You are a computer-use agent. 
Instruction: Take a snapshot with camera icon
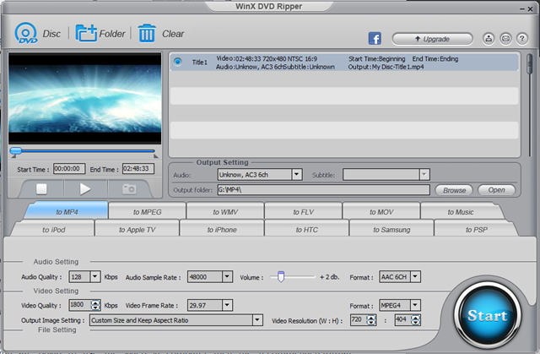pos(129,189)
